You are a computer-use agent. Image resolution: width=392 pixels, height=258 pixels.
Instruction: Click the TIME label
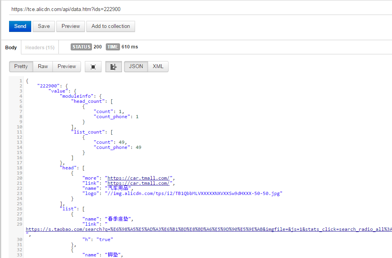113,47
